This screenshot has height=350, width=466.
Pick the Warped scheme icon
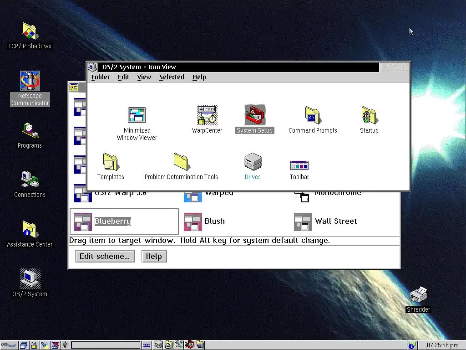click(193, 197)
